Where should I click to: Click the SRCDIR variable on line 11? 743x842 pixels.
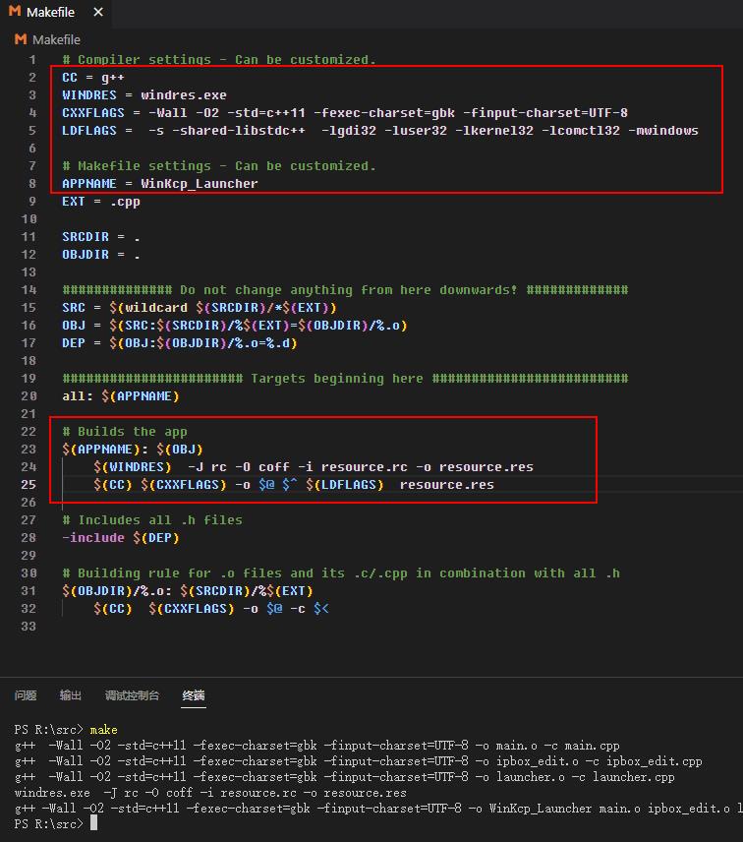86,237
